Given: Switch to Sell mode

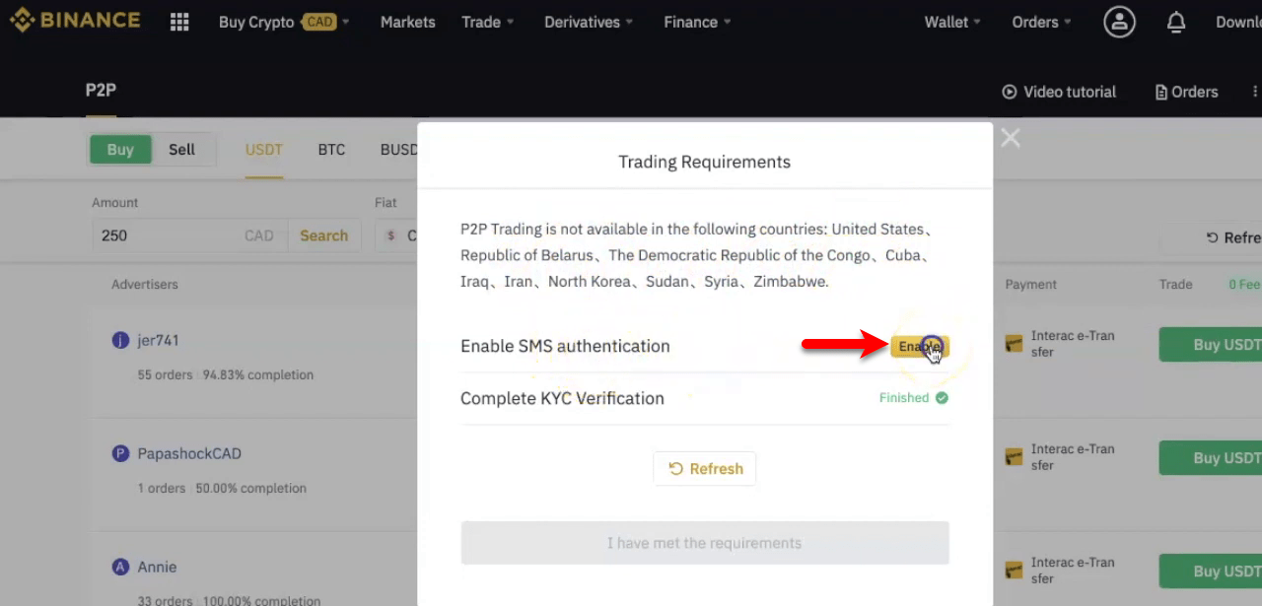Looking at the screenshot, I should tap(182, 150).
